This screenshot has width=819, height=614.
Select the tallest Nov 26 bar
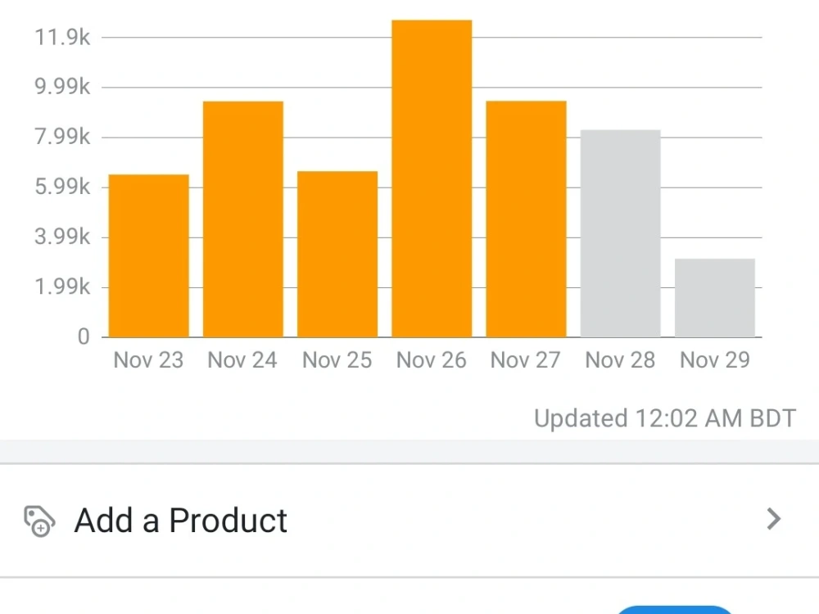tap(432, 178)
